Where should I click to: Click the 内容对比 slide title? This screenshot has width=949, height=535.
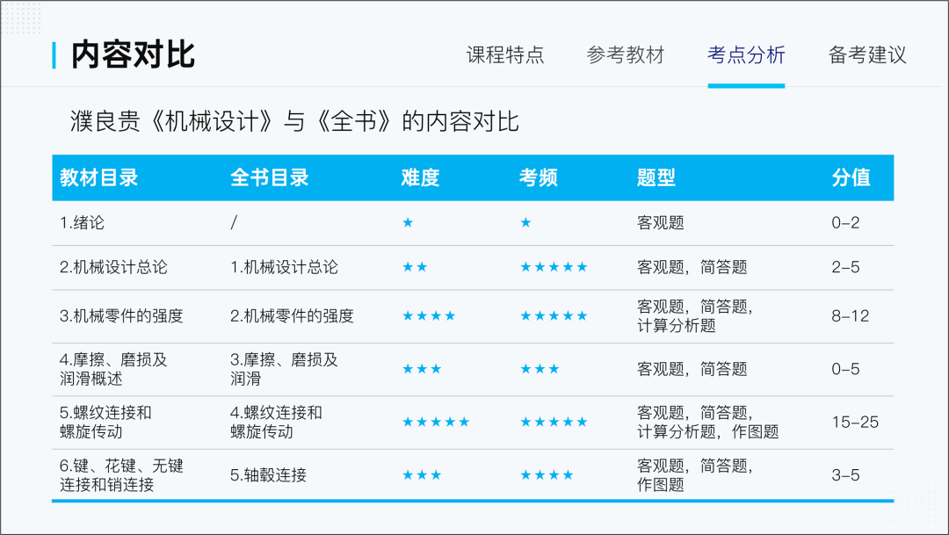pos(133,55)
